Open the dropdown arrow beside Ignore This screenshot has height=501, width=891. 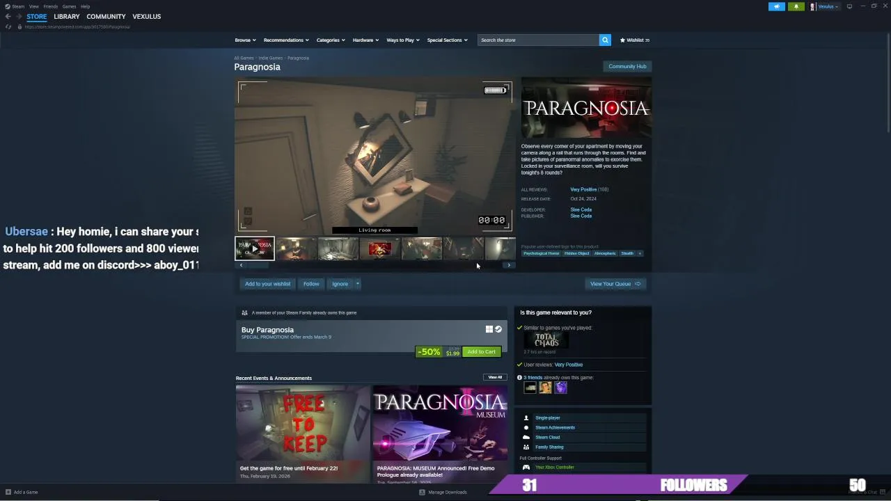[x=358, y=284]
